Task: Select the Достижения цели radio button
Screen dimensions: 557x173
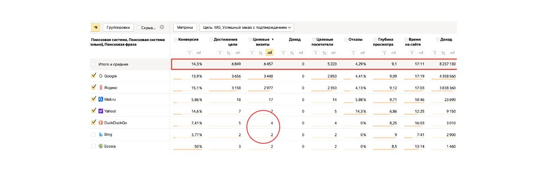Action: [x=211, y=40]
